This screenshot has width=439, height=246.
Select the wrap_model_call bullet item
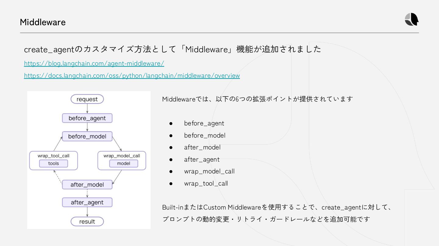pos(209,171)
